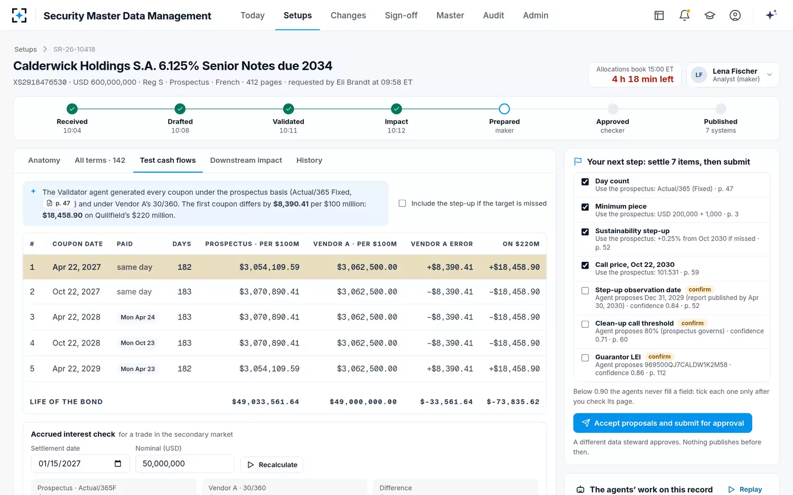Go to the Sign-off nav item
This screenshot has width=793, height=495.
tap(401, 15)
